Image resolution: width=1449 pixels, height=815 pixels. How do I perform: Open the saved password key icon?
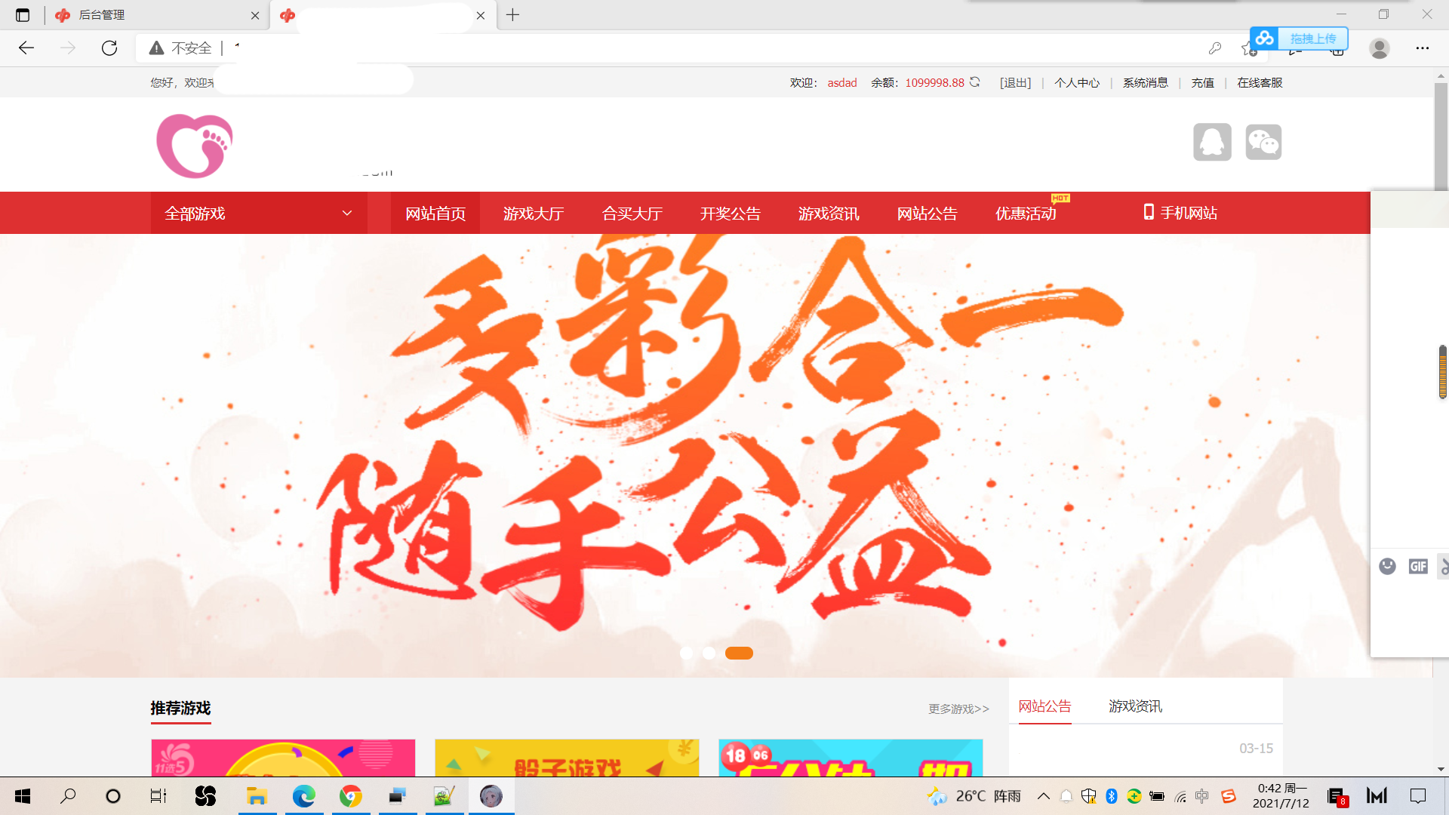(1214, 48)
